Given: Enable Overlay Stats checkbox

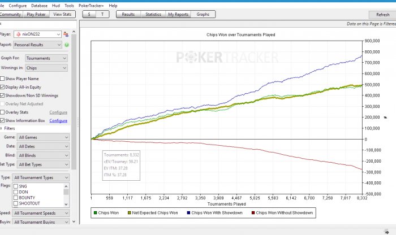Looking at the screenshot, I should point(2,112).
